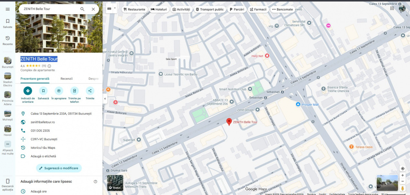Open the map type dropdown next to Restaurante
This screenshot has height=195, width=410.
(115, 9)
